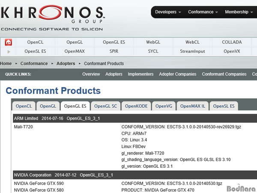This screenshot has width=257, height=193.
Task: Click the red home icon
Action: click(x=9, y=42)
